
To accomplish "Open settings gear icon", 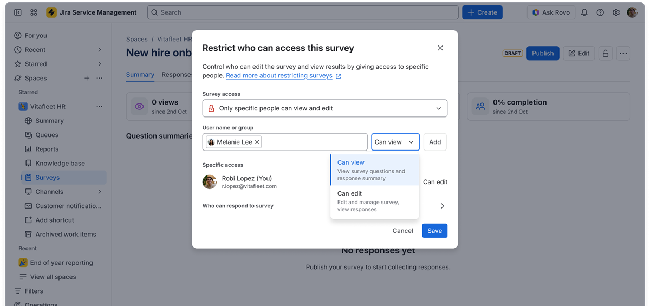I will coord(616,12).
